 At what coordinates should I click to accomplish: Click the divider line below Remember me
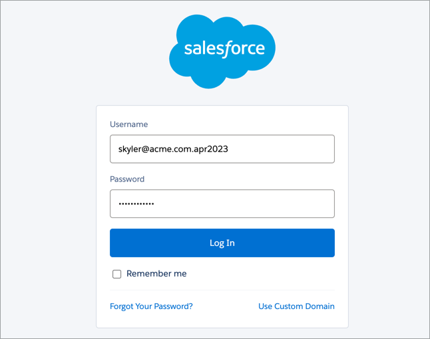click(222, 290)
